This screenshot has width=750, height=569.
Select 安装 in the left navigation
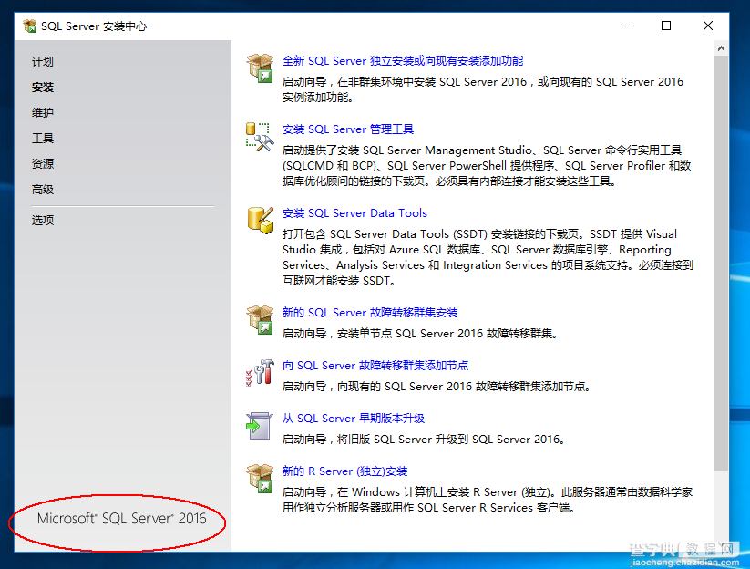[43, 88]
